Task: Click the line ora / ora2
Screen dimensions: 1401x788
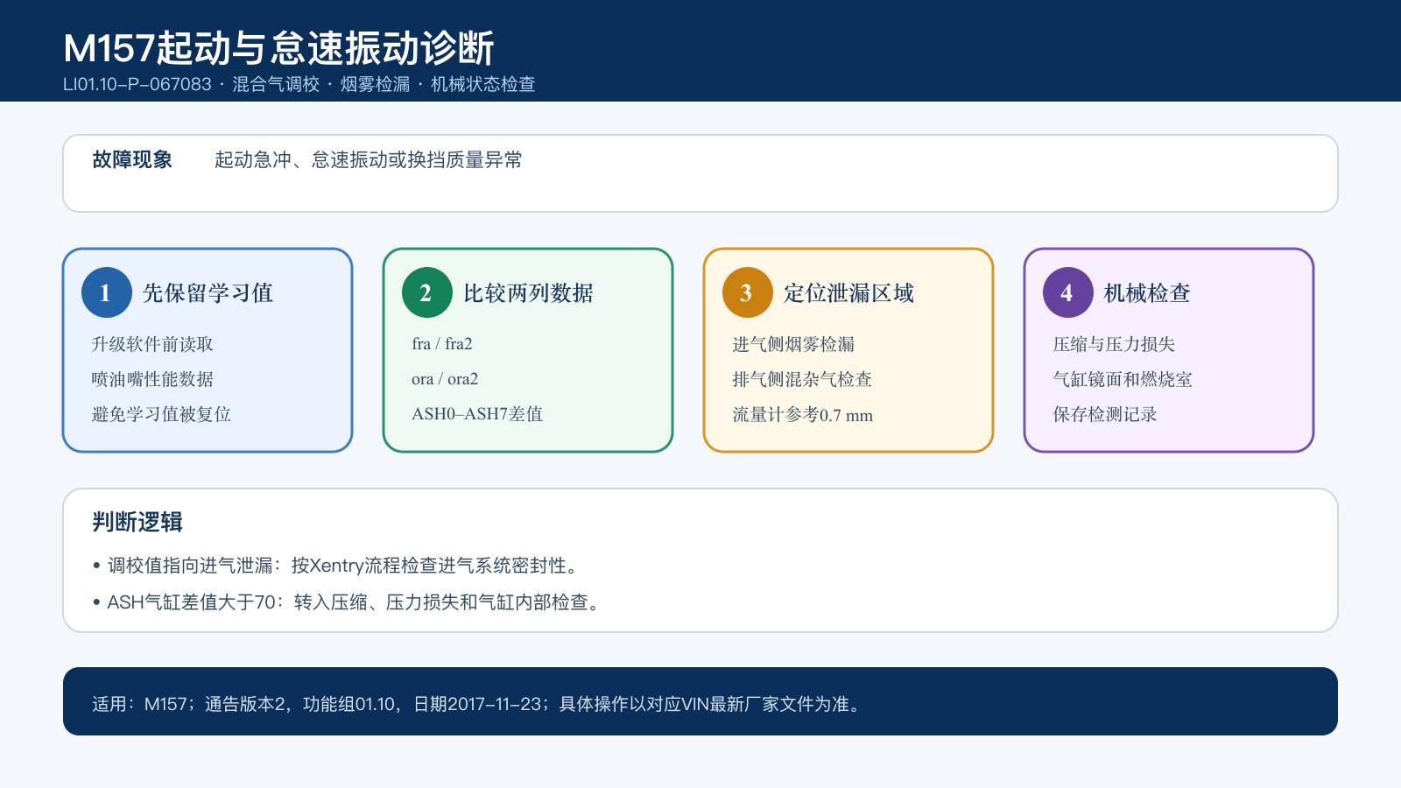Action: pyautogui.click(x=445, y=379)
